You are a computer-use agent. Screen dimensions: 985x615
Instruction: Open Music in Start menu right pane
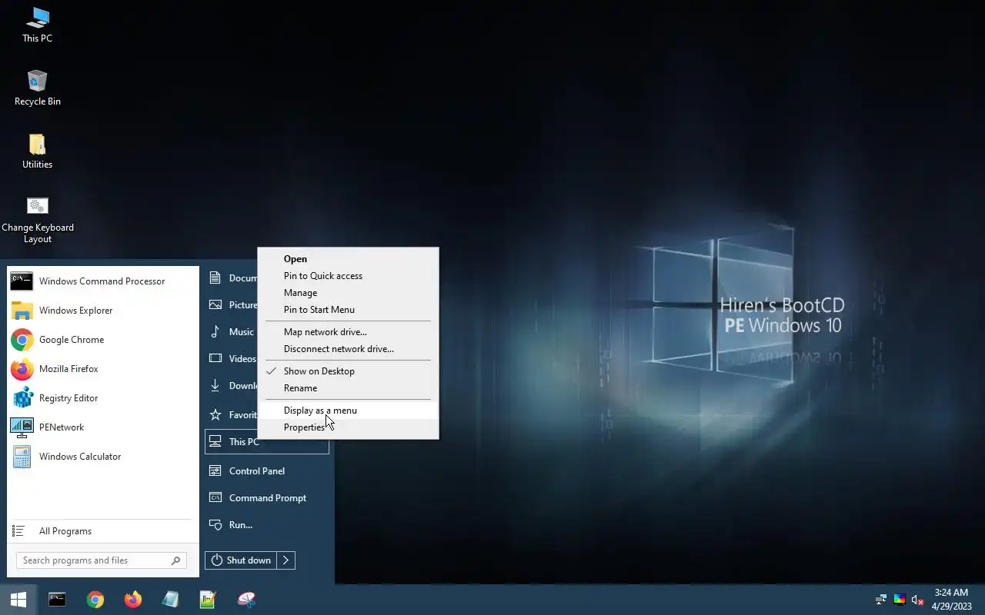coord(232,332)
